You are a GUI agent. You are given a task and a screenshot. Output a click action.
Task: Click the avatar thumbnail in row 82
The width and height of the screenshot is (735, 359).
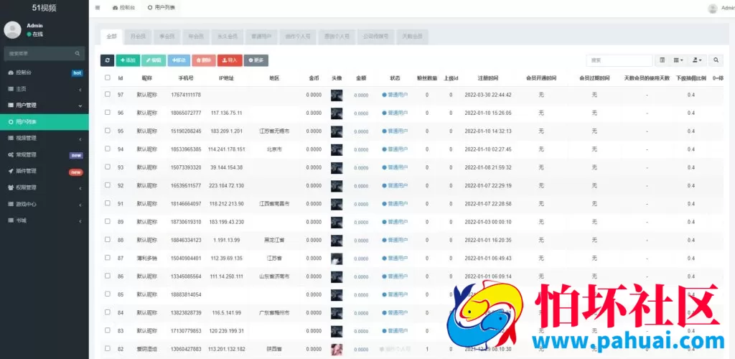337,349
